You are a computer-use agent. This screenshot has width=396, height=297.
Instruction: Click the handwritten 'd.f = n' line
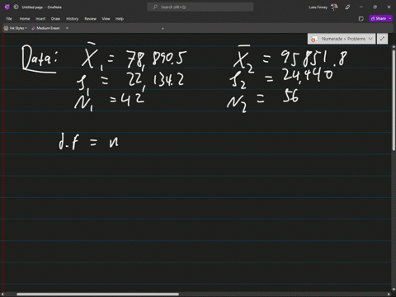tap(88, 142)
